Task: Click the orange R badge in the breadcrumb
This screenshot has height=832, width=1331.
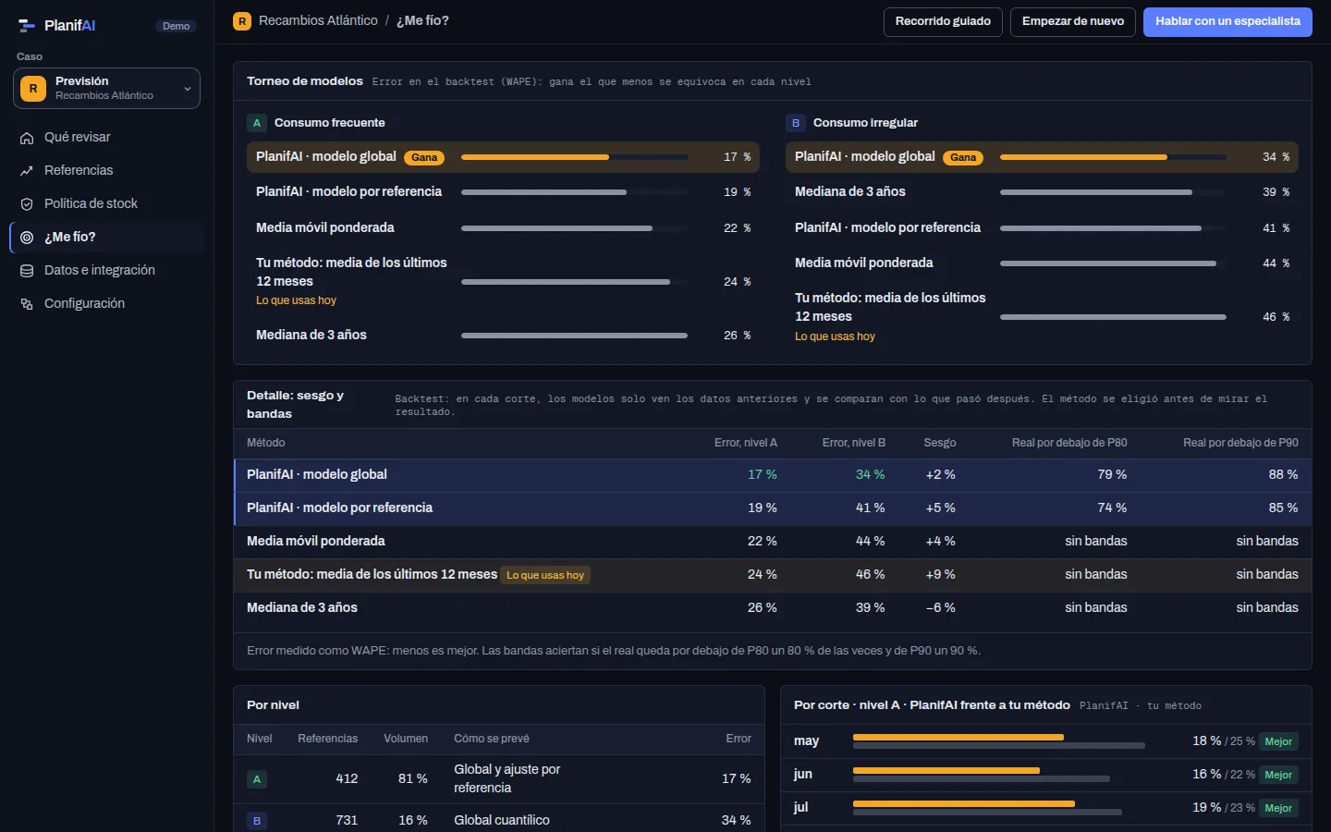Action: tap(242, 21)
